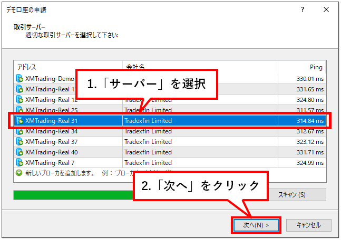Click the 330.01 ms ping value
The image size is (341, 240).
[310, 79]
